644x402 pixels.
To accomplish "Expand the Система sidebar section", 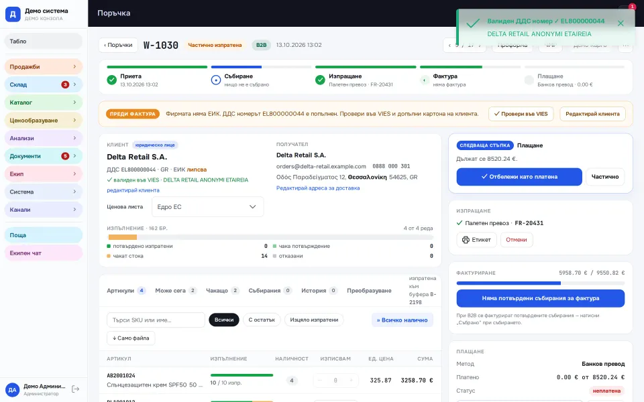I will point(44,192).
